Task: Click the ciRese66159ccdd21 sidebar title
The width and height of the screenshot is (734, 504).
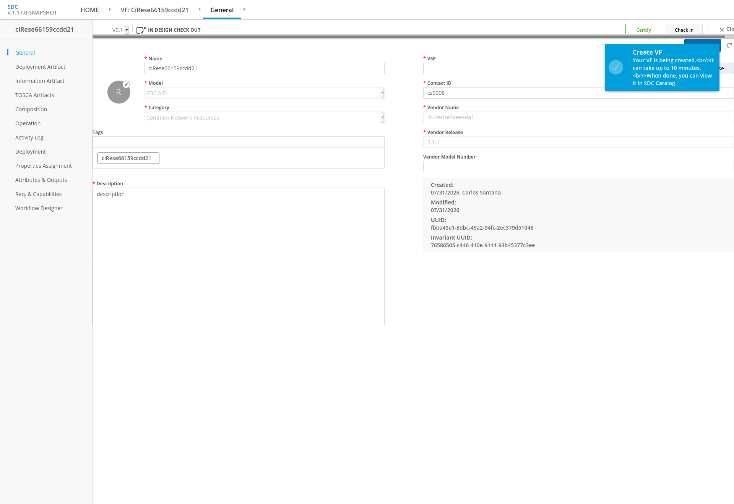Action: (x=45, y=29)
